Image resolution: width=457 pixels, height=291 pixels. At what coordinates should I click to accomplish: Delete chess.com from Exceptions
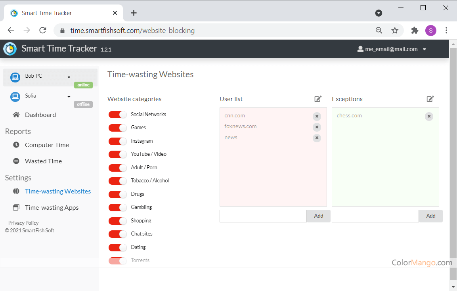click(429, 116)
